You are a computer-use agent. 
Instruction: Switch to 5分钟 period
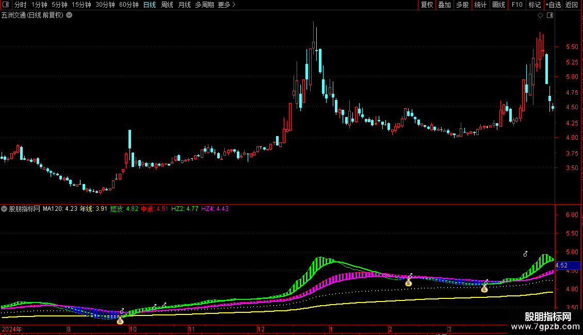[x=59, y=5]
